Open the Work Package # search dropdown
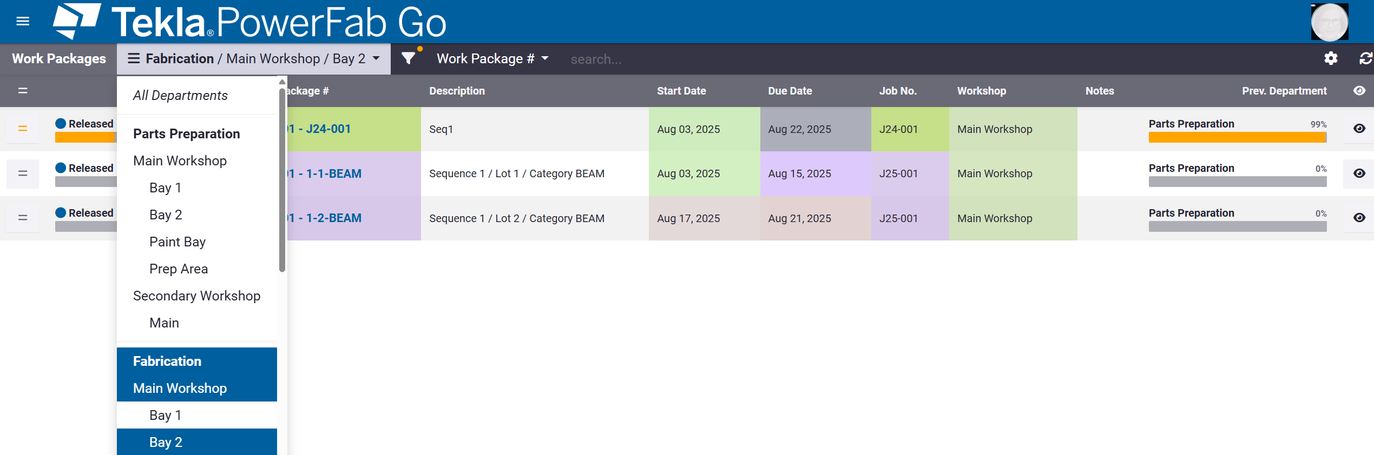This screenshot has height=455, width=1374. [492, 58]
